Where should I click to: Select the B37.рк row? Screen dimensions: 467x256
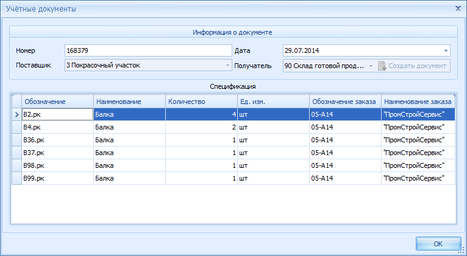pos(57,153)
